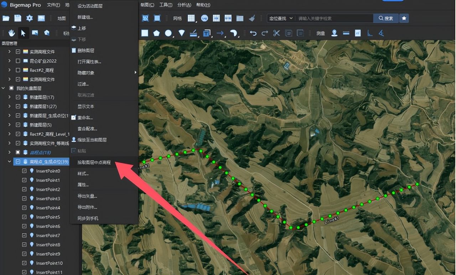Select the hand pan tool
This screenshot has width=456, height=275.
(x=12, y=33)
